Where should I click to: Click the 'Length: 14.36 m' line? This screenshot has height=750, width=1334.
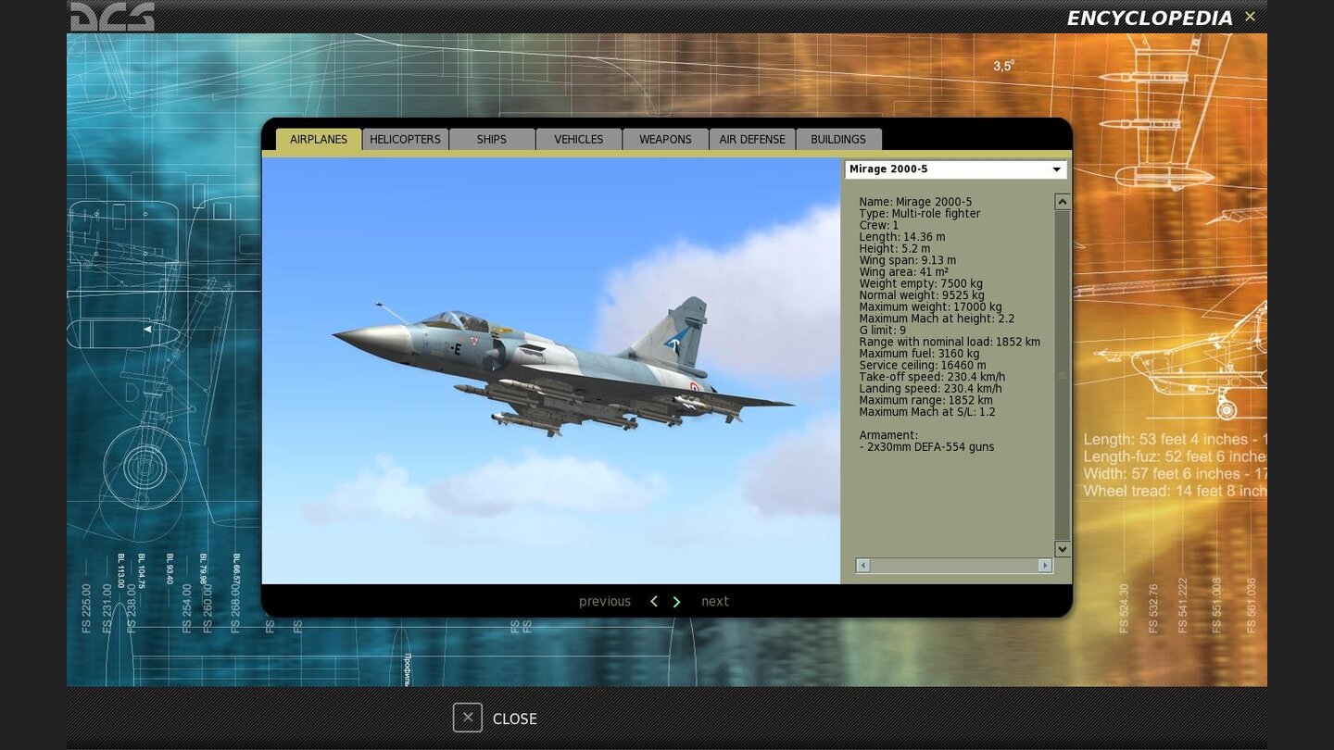coord(901,237)
